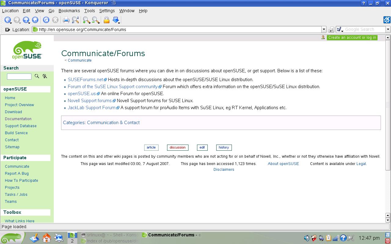The image size is (391, 244).
Task: Open the download arrow icon's dropdown
Action: [119, 23]
